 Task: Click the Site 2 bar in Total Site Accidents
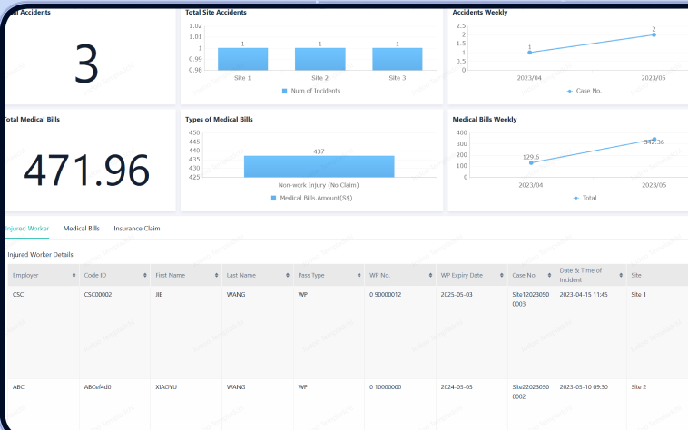[x=319, y=59]
